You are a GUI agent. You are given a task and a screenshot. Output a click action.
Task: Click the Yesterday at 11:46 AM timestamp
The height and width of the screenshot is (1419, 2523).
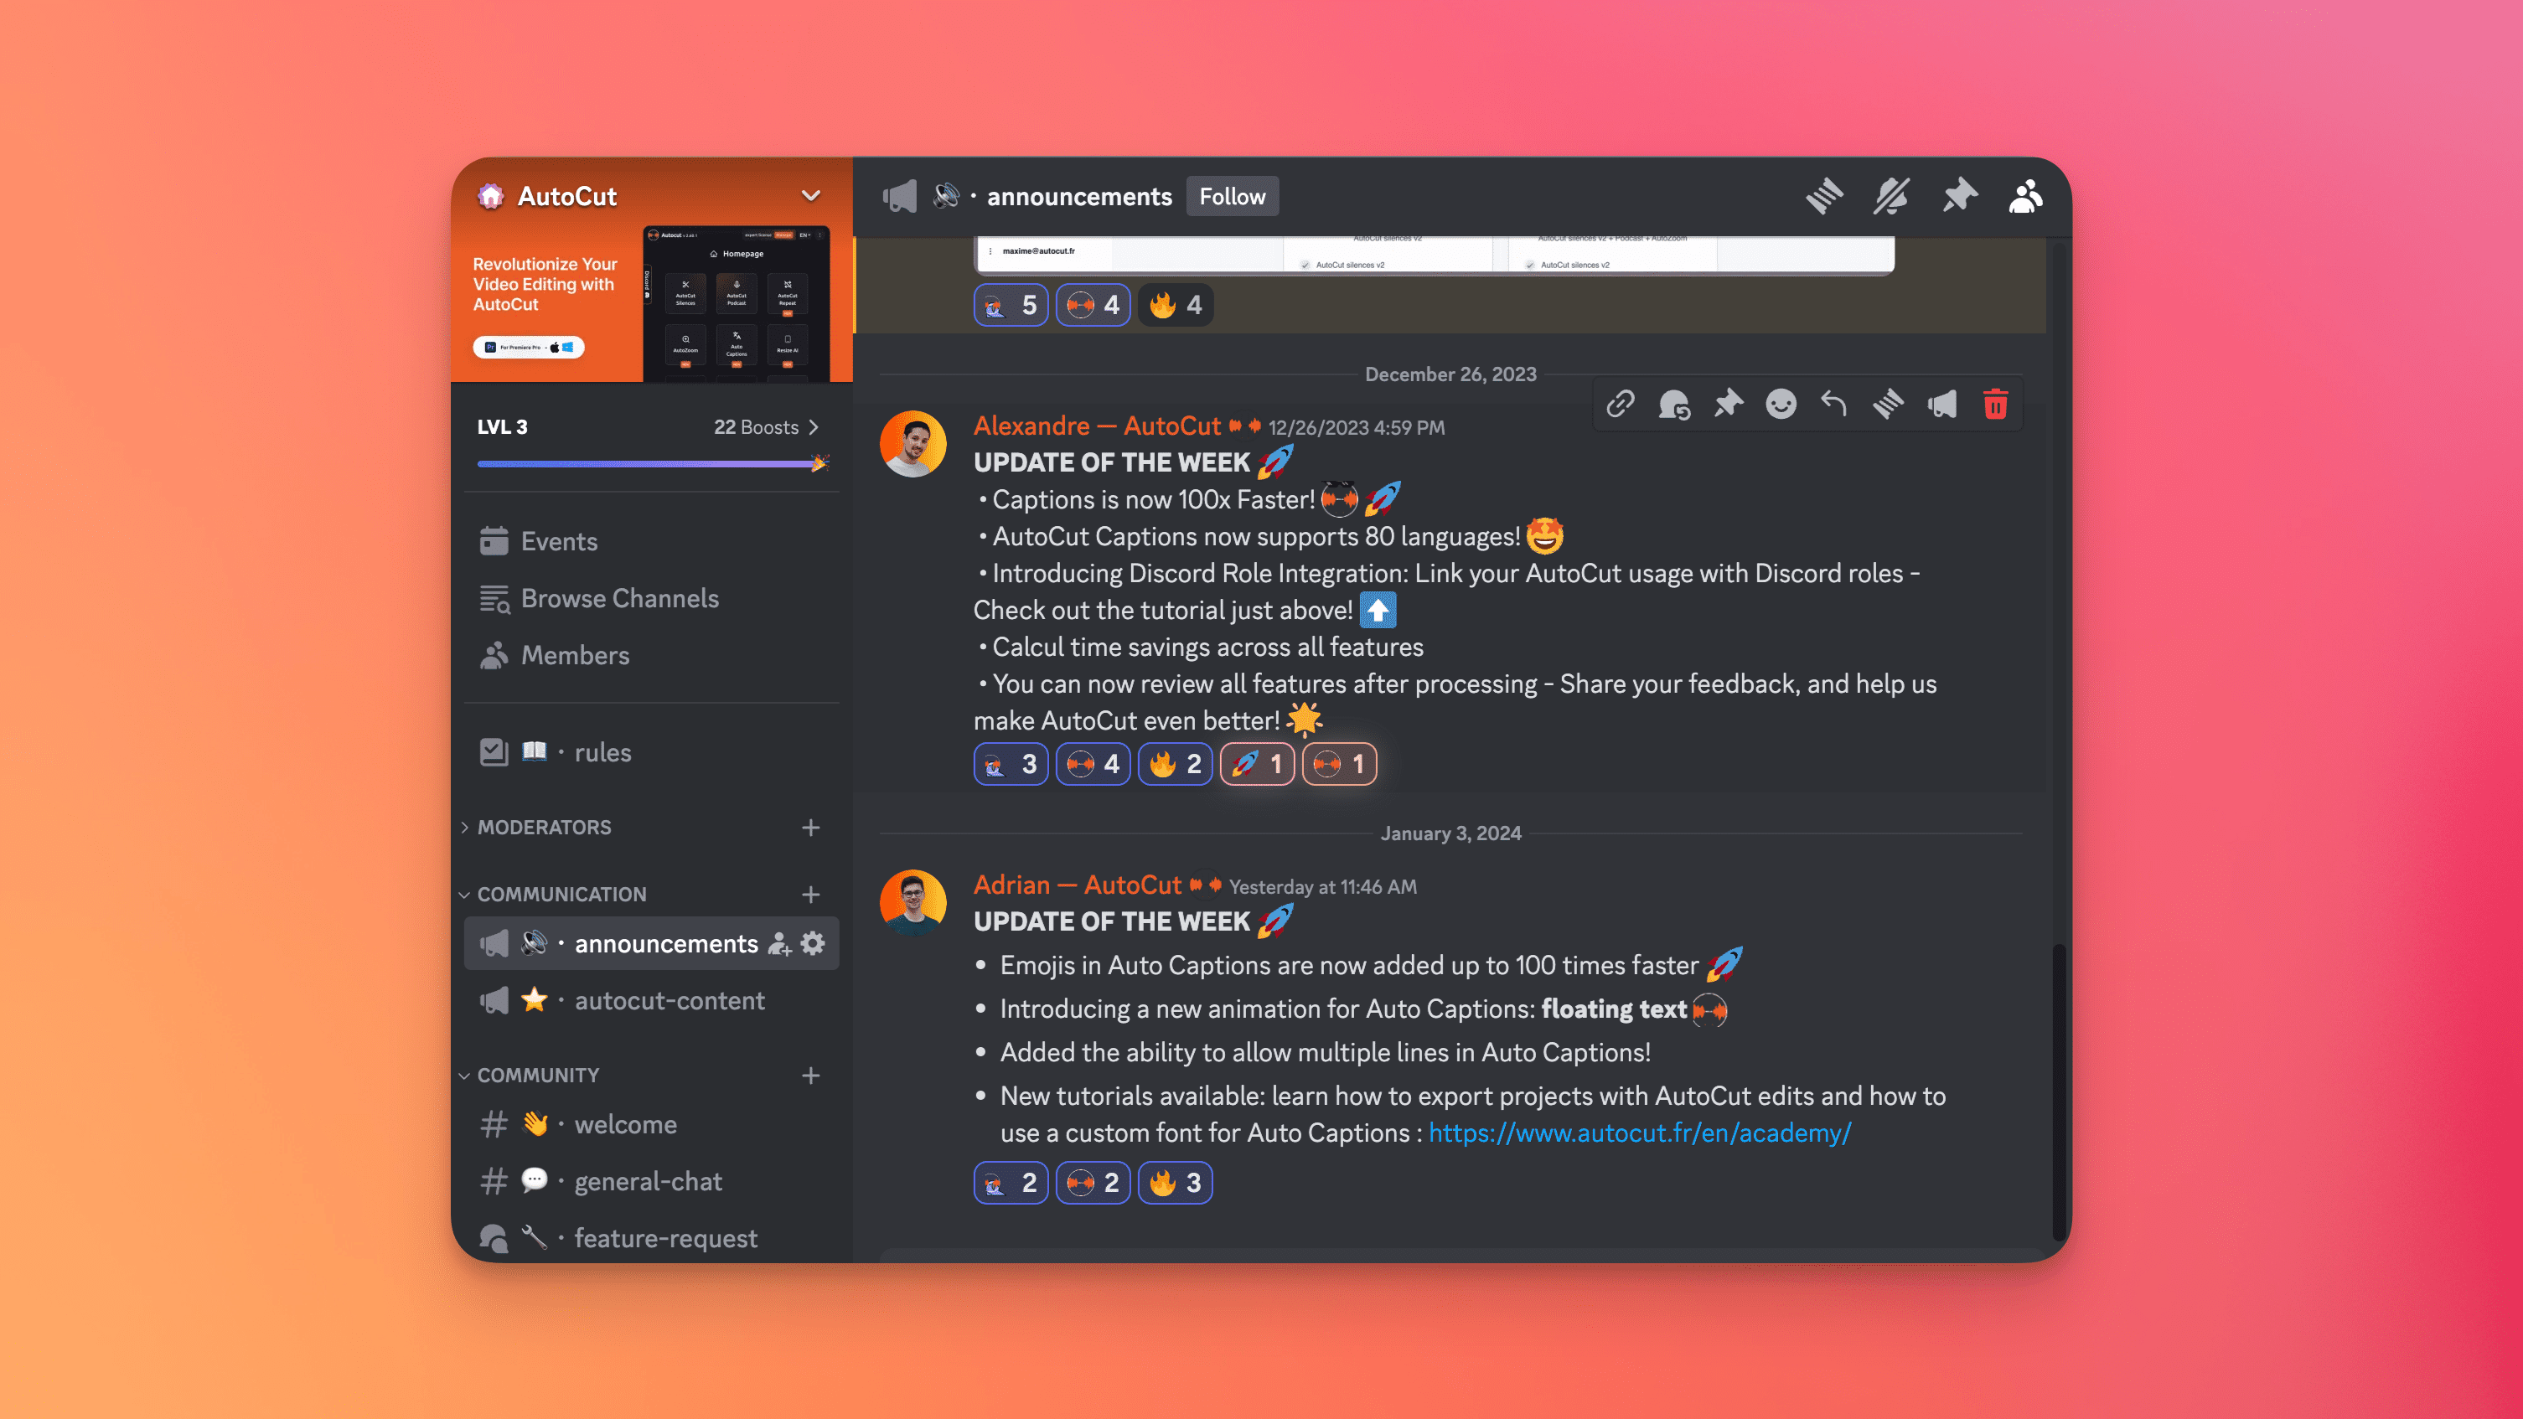pyautogui.click(x=1323, y=887)
